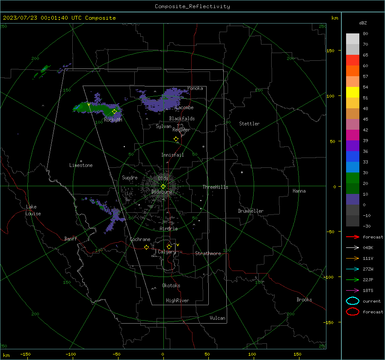385x360 pixels.
Task: Click the ThreeHills town label
Action: pos(215,187)
